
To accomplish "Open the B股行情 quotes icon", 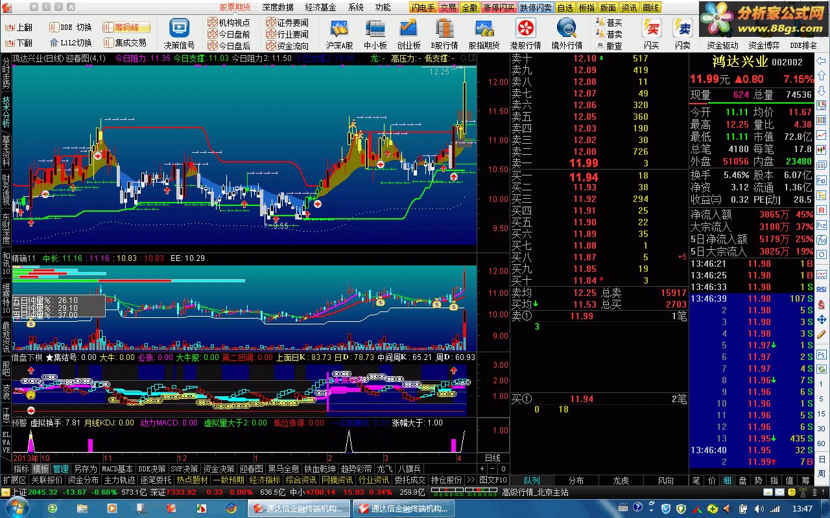I will 445,29.
